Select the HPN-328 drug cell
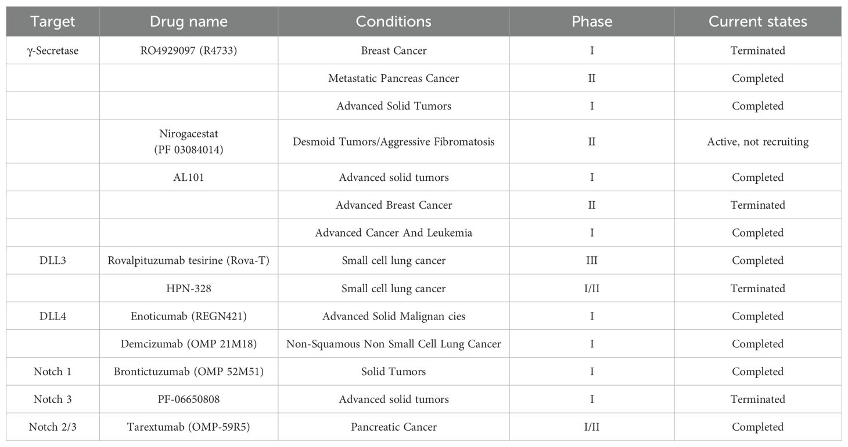This screenshot has width=848, height=447. tap(189, 289)
